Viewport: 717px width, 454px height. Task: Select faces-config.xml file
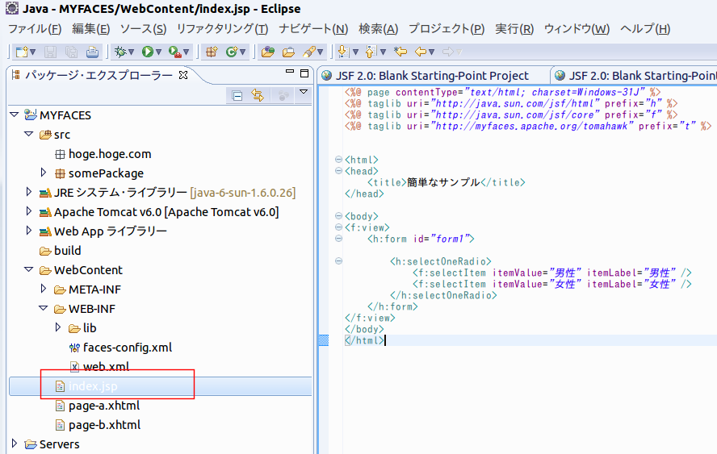121,348
